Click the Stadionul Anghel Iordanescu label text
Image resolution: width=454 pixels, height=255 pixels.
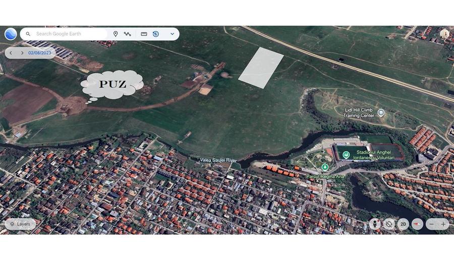374,155
